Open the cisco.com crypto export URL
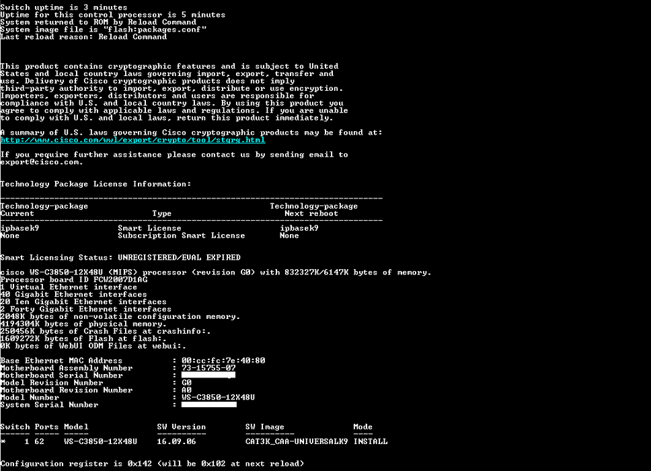Image resolution: width=651 pixels, height=471 pixels. [132, 140]
